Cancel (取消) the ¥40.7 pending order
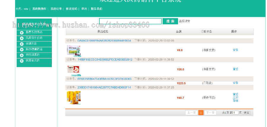 pos(236,101)
